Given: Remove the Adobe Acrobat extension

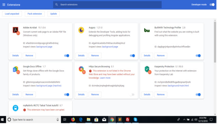Looking at the screenshot, I should (x=29, y=55).
